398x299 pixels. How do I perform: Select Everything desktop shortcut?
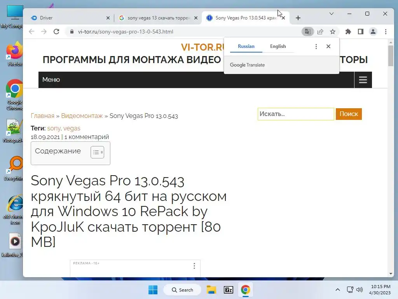pyautogui.click(x=14, y=169)
